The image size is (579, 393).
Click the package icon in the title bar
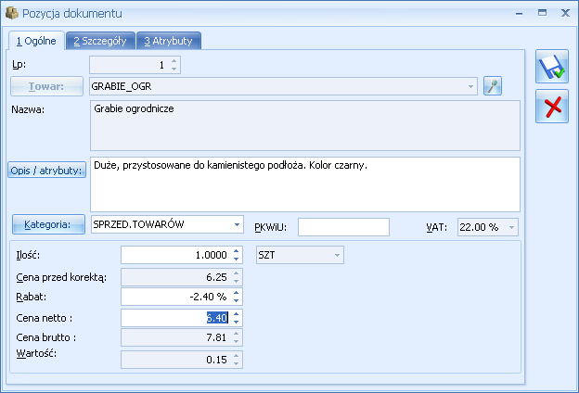pos(12,13)
